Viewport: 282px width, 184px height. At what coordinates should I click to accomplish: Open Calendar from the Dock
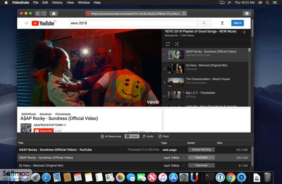(x=78, y=177)
